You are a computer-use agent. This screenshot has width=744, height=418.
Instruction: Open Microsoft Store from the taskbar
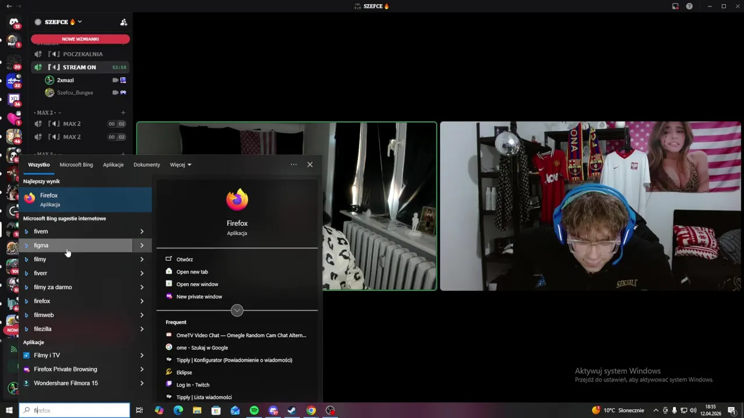216,410
